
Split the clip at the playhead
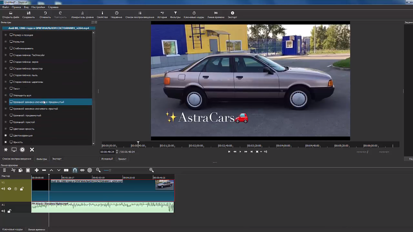[66, 170]
